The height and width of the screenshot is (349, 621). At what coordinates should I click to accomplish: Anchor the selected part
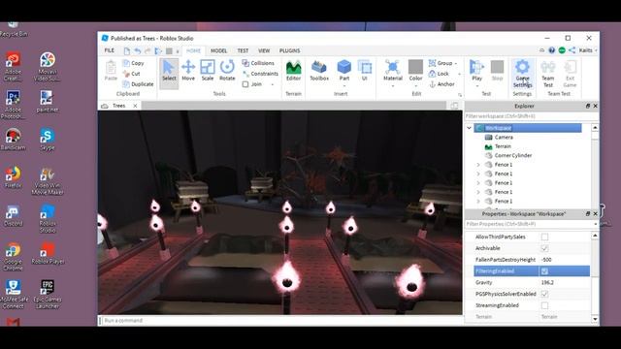click(441, 84)
